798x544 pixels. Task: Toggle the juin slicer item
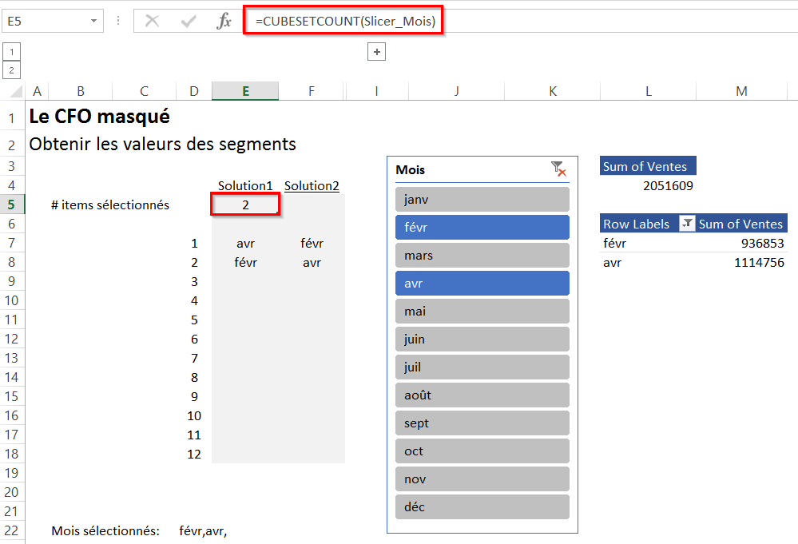pyautogui.click(x=482, y=339)
